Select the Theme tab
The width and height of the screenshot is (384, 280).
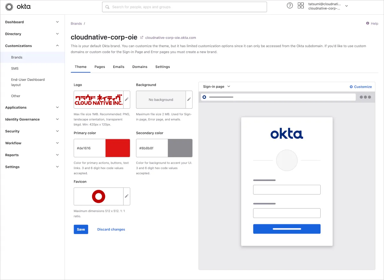(x=81, y=67)
